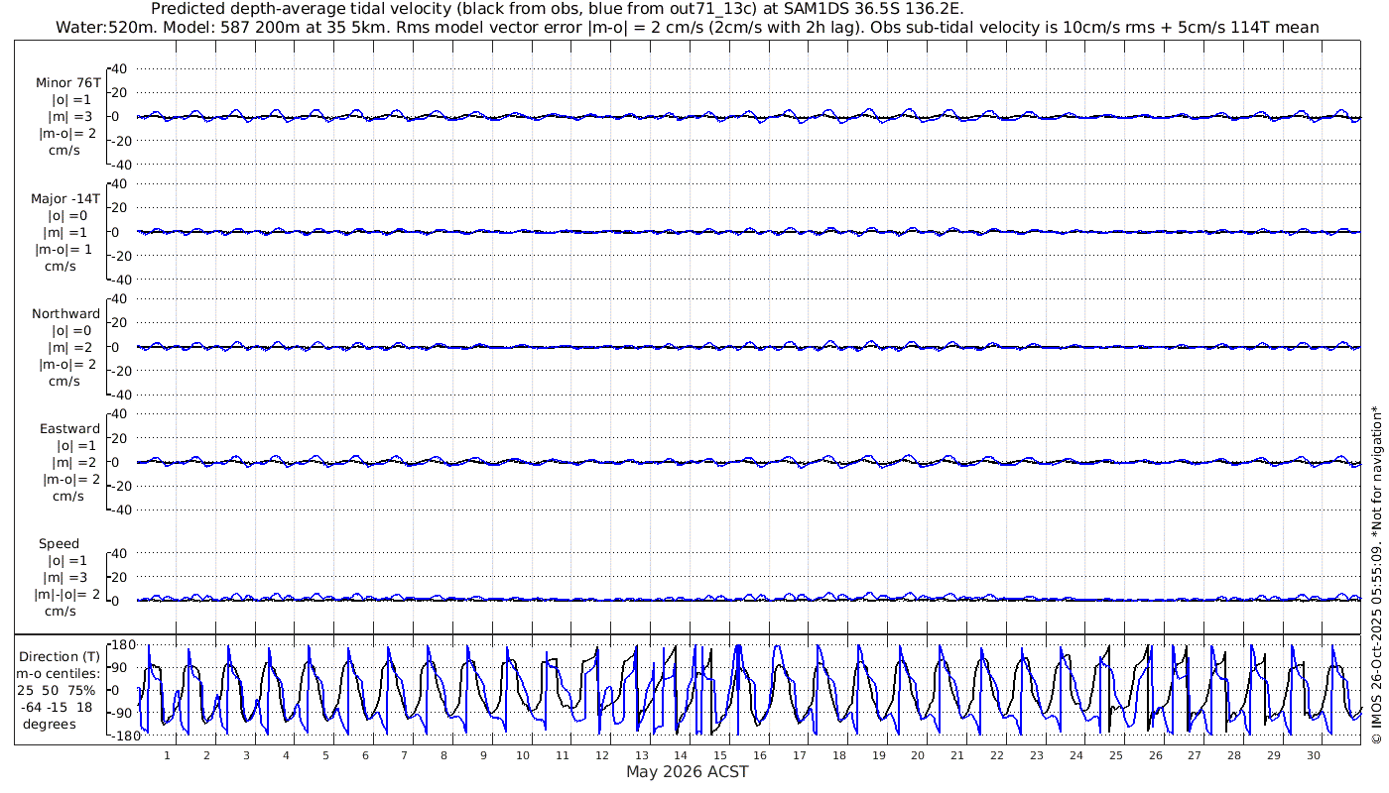Select day 11 on the date axis

(x=563, y=755)
